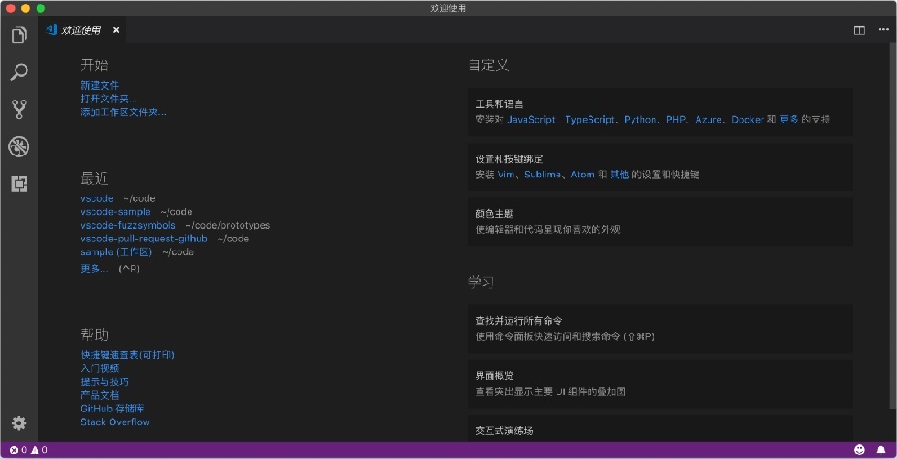Open the 产品文档 help link
Screen dimensions: 897x459
pos(100,395)
